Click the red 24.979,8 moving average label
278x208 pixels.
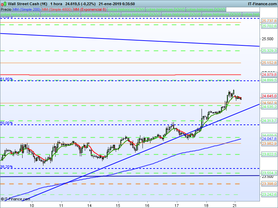click(x=269, y=75)
